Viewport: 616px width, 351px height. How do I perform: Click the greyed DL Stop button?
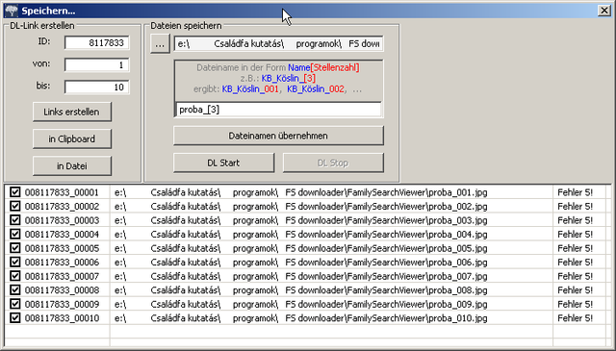333,163
